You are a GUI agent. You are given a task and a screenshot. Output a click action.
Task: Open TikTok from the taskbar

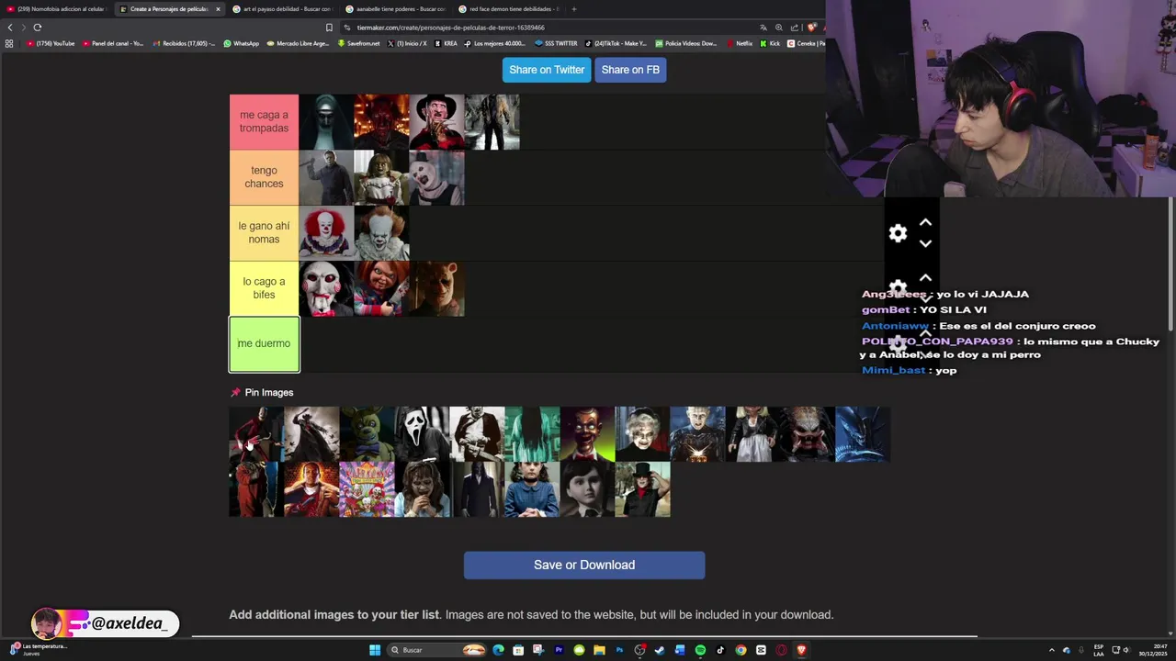coord(720,650)
